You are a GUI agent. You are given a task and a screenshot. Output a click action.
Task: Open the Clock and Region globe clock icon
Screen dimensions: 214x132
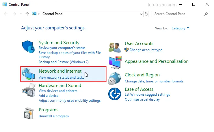(114, 79)
